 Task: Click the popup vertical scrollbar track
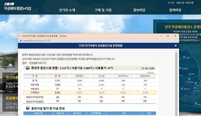pyautogui.click(x=176, y=84)
